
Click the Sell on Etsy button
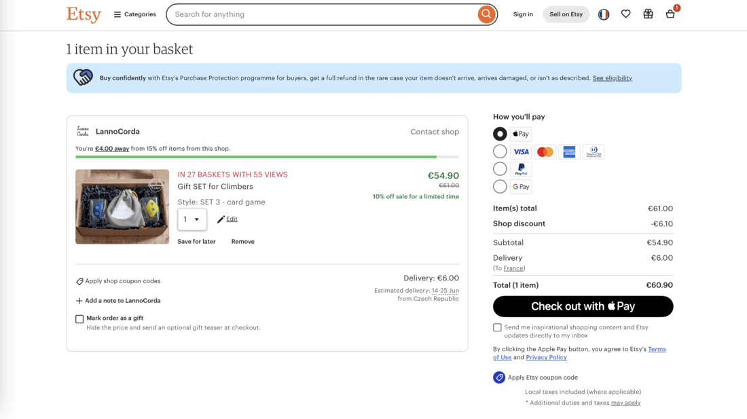[566, 14]
